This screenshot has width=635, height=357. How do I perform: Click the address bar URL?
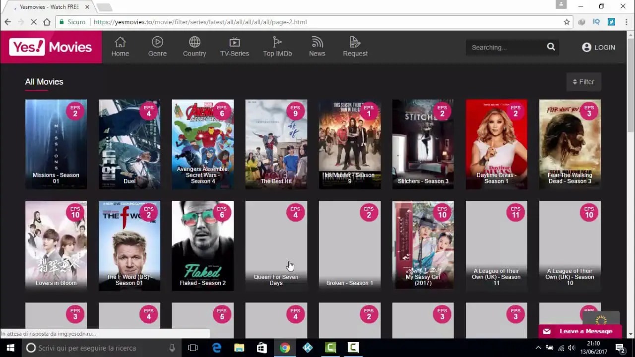click(x=200, y=22)
